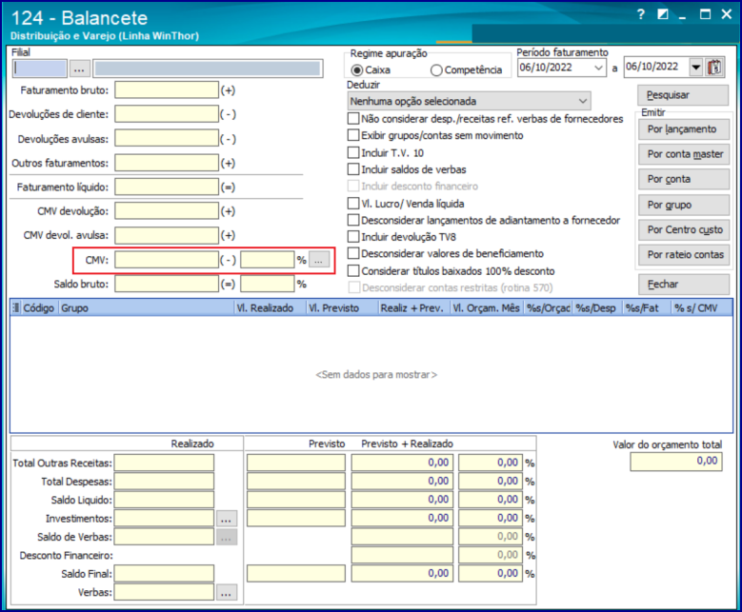Emit report Por Centro custo
Screen dimensions: 742x612
tap(684, 229)
